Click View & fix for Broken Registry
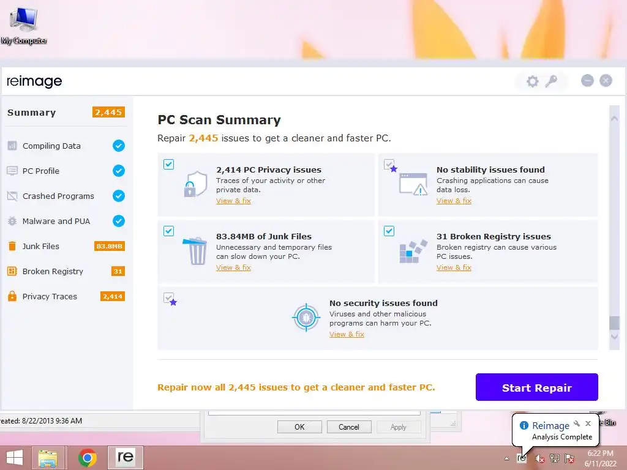The image size is (627, 470). pyautogui.click(x=454, y=267)
